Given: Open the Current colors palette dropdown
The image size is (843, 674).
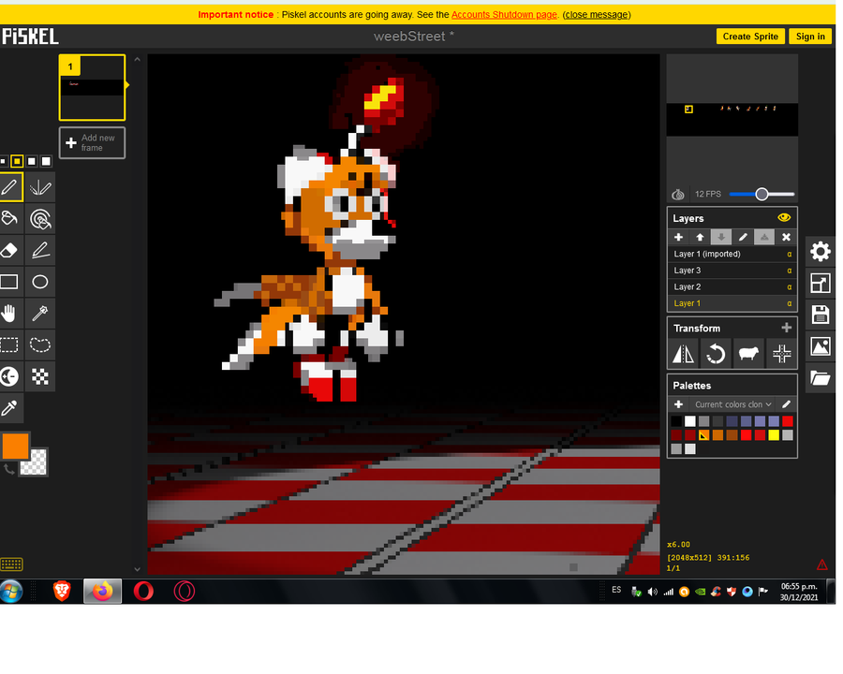Looking at the screenshot, I should click(732, 404).
